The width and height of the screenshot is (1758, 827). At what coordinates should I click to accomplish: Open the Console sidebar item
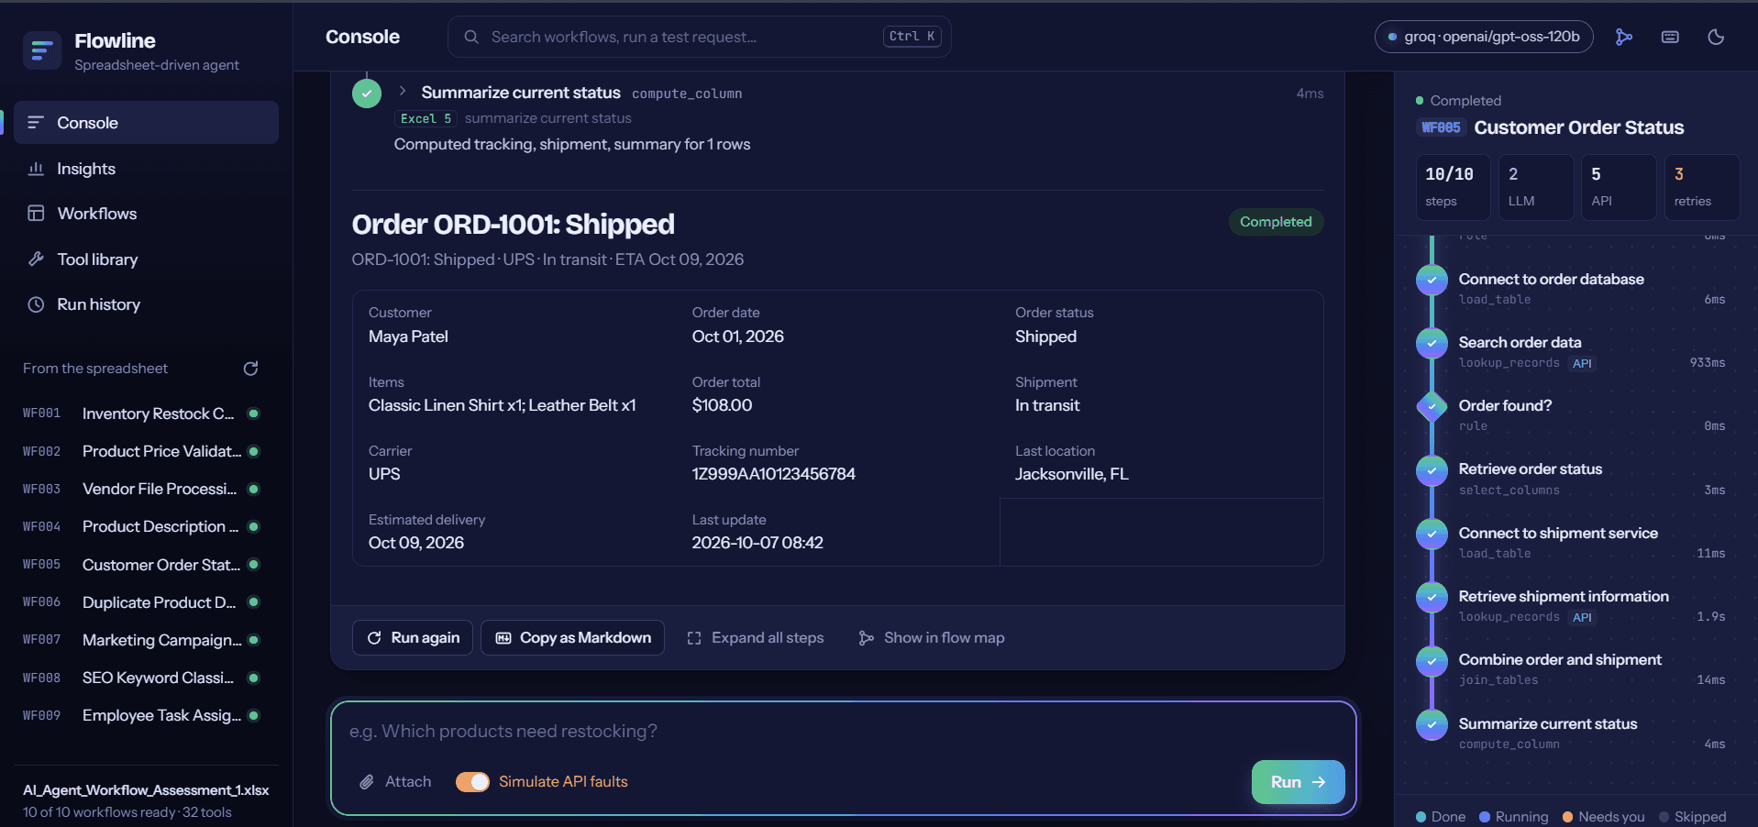click(146, 123)
